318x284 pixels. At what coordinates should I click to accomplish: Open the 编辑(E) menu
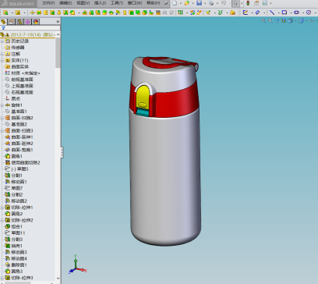65,3
